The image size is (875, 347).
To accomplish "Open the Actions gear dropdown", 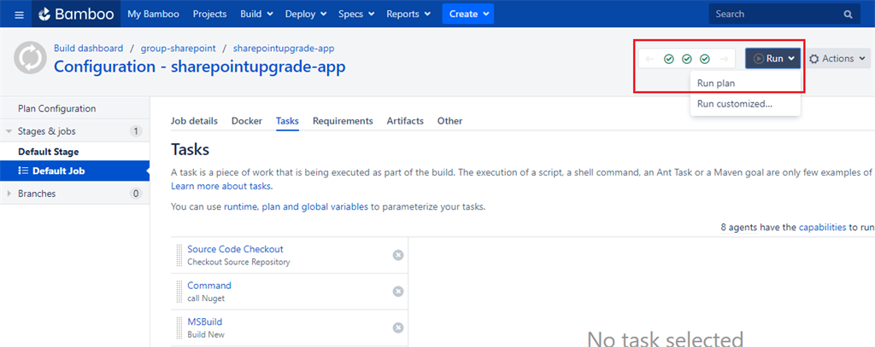I will tap(838, 59).
